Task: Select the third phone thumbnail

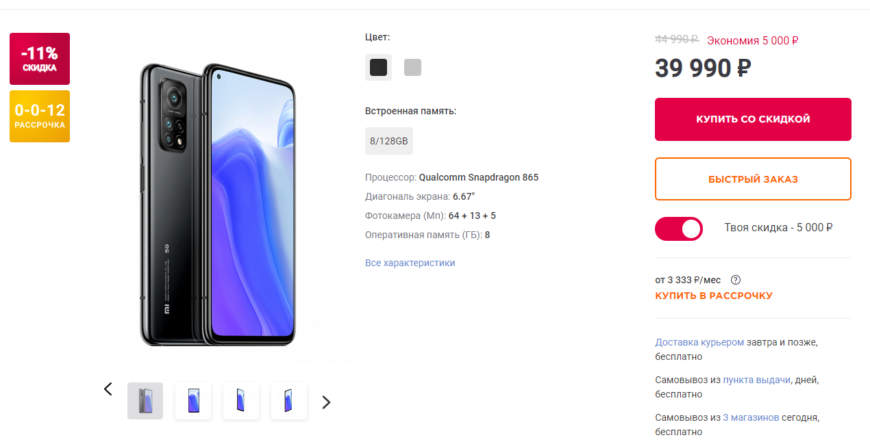Action: (241, 401)
